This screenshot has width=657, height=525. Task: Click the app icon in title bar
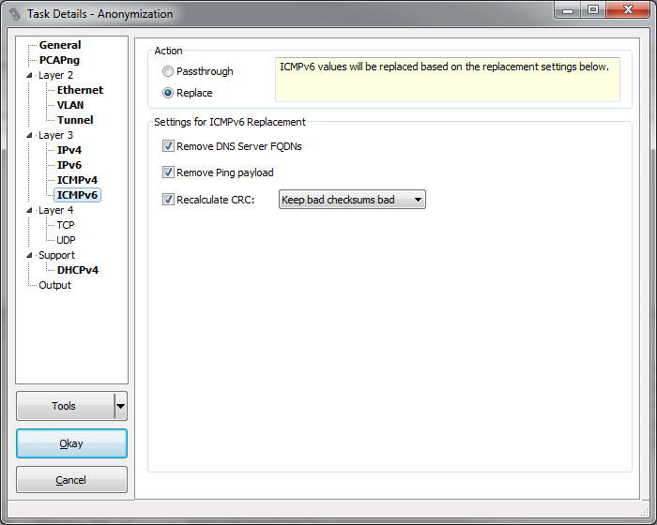pyautogui.click(x=14, y=14)
